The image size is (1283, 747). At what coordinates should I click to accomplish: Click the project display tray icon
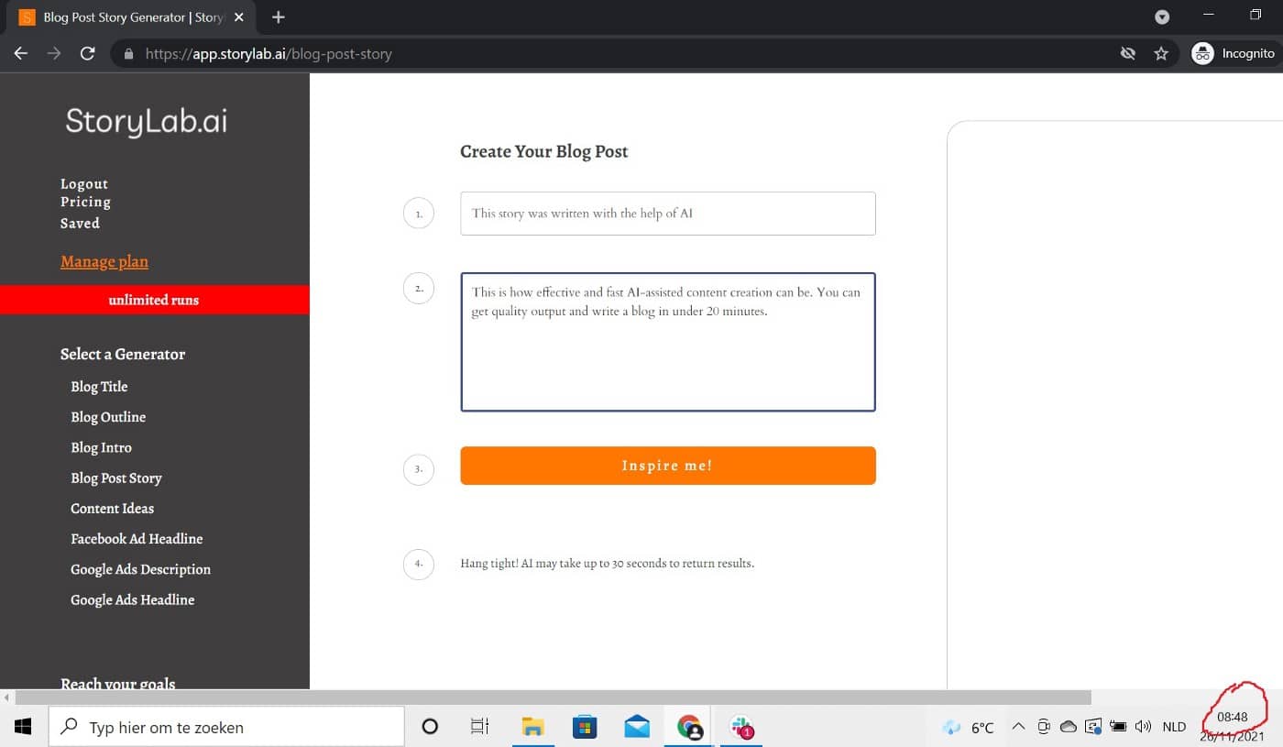1092,727
